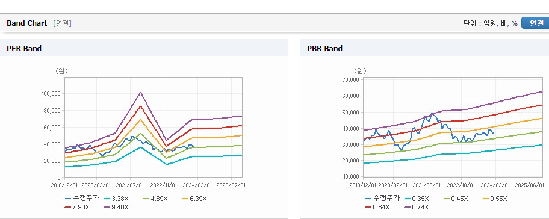Screen dimensions: 549x219
Task: Click the 단위 : 억원, 배, % unit text
Action: [490, 23]
